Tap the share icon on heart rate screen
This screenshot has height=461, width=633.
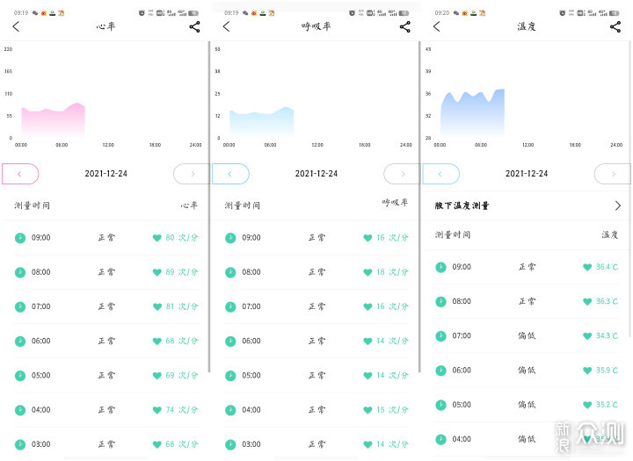tap(194, 27)
